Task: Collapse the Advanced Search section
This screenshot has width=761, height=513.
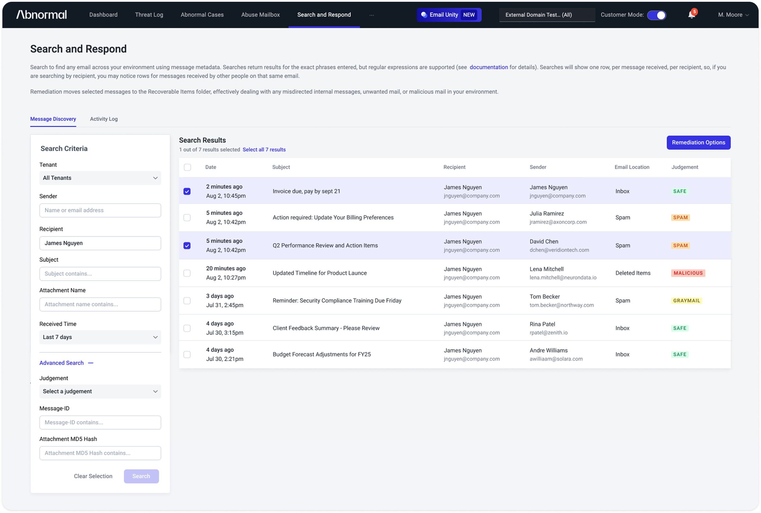Action: (66, 363)
